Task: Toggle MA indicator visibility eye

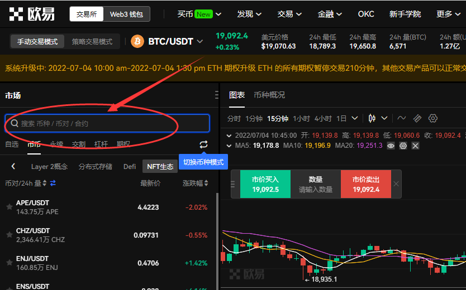Action: (391, 146)
